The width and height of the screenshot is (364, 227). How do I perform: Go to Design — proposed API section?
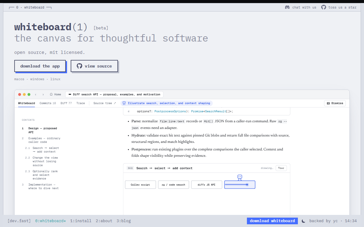point(43,130)
